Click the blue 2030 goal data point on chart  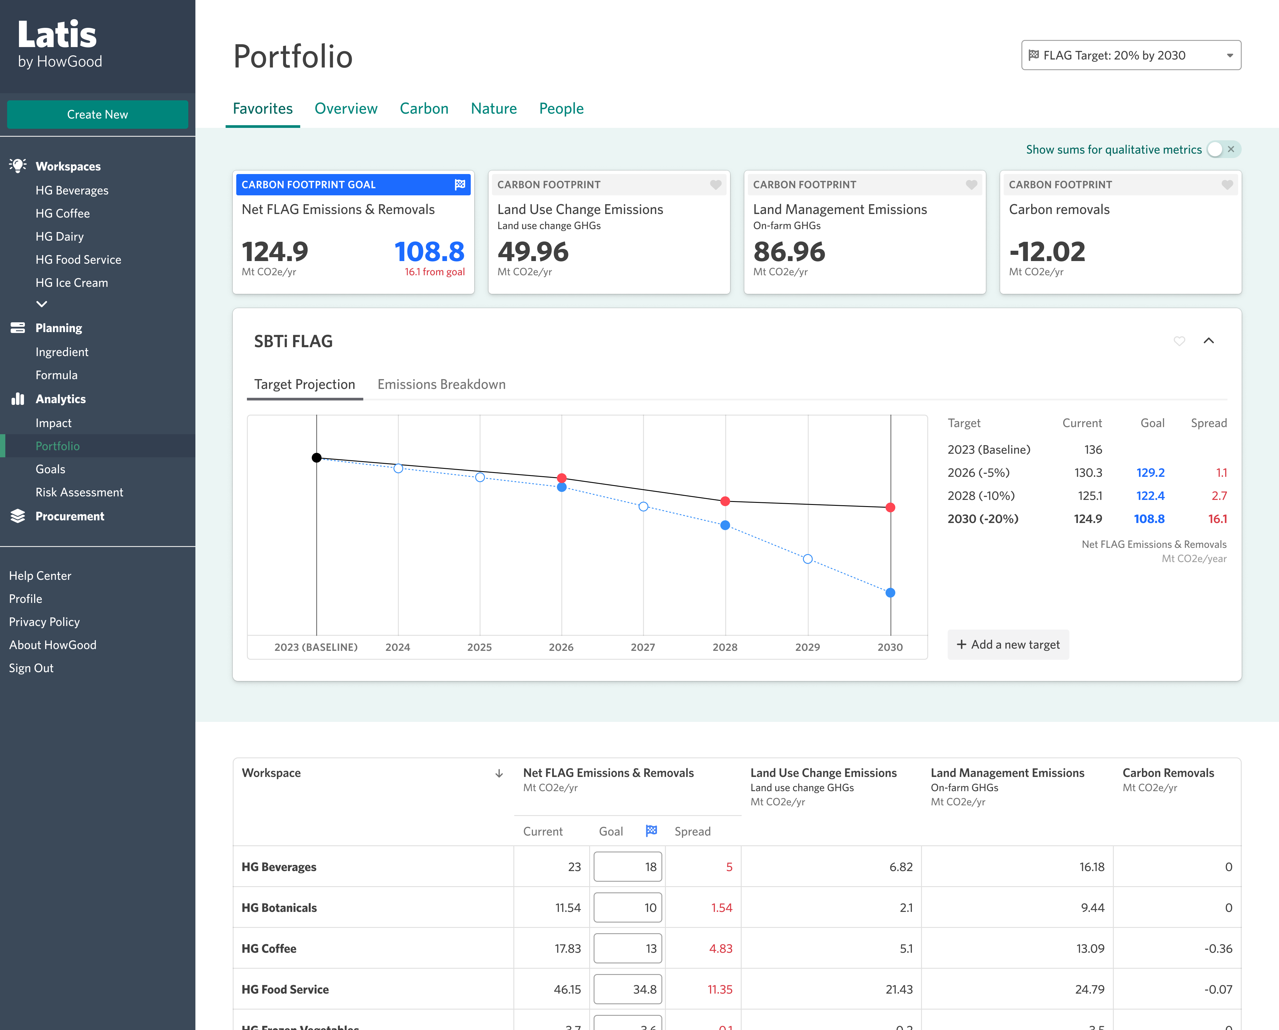tap(890, 593)
